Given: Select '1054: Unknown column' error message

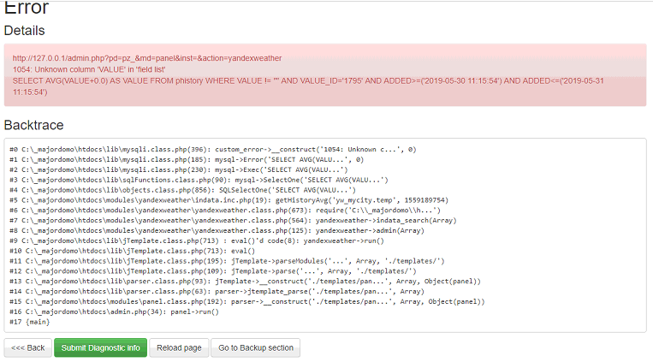Looking at the screenshot, I should click(x=89, y=69).
